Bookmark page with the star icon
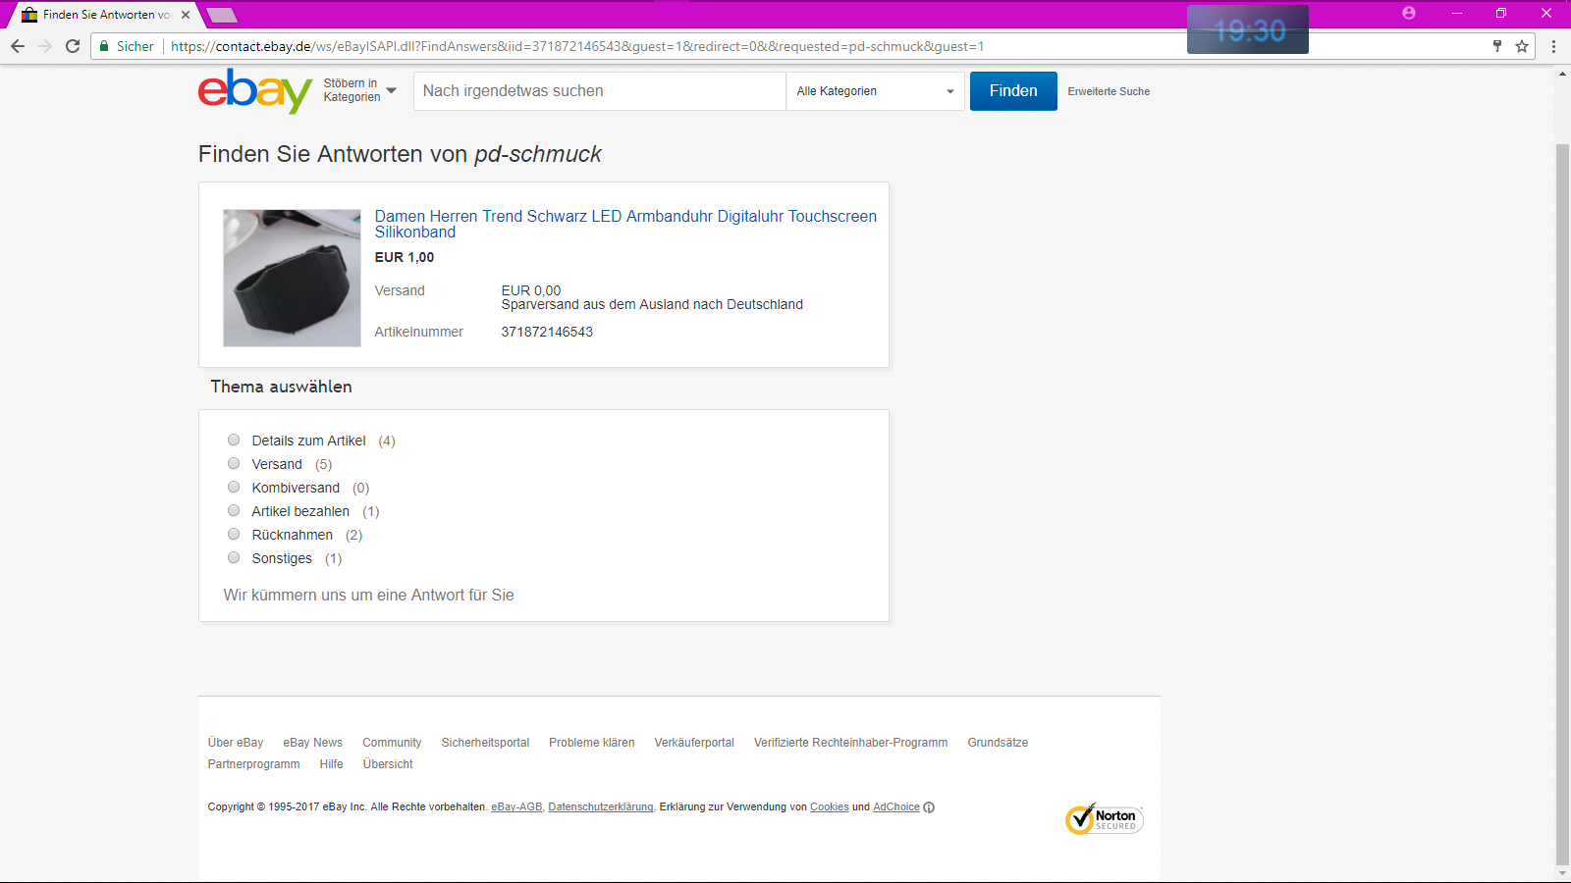The height and width of the screenshot is (883, 1571). tap(1522, 46)
